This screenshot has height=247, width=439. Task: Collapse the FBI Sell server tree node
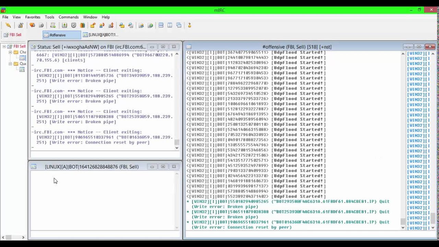point(4,46)
